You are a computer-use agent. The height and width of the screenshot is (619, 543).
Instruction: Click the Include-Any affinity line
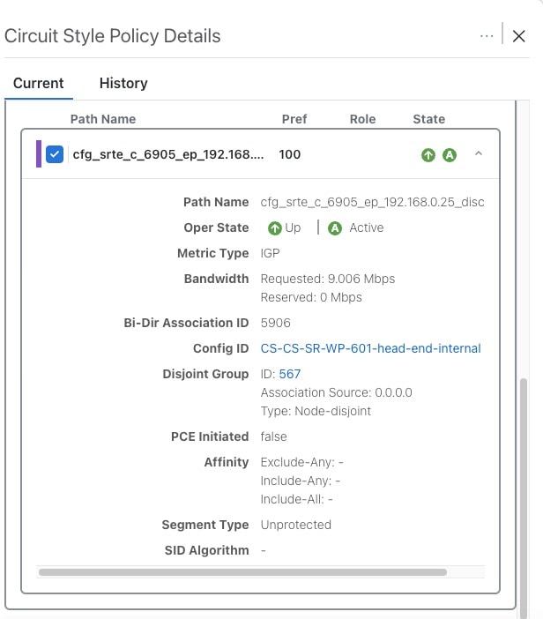(x=301, y=481)
